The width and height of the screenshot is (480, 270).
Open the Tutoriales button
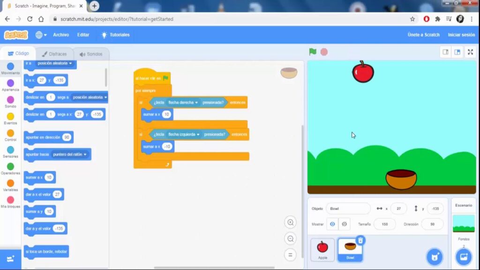[115, 35]
